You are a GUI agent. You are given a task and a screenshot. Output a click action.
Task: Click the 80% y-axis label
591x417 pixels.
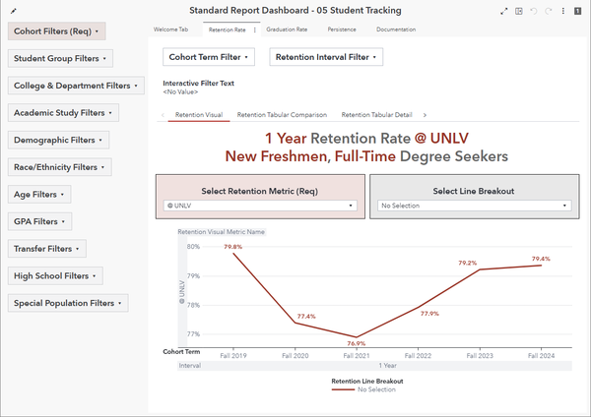click(193, 247)
